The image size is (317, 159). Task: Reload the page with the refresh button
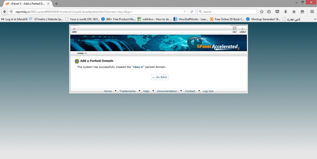click(192, 12)
